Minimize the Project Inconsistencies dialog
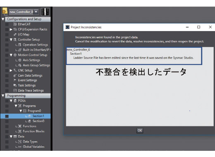The width and height of the screenshot is (215, 157). click(x=187, y=27)
